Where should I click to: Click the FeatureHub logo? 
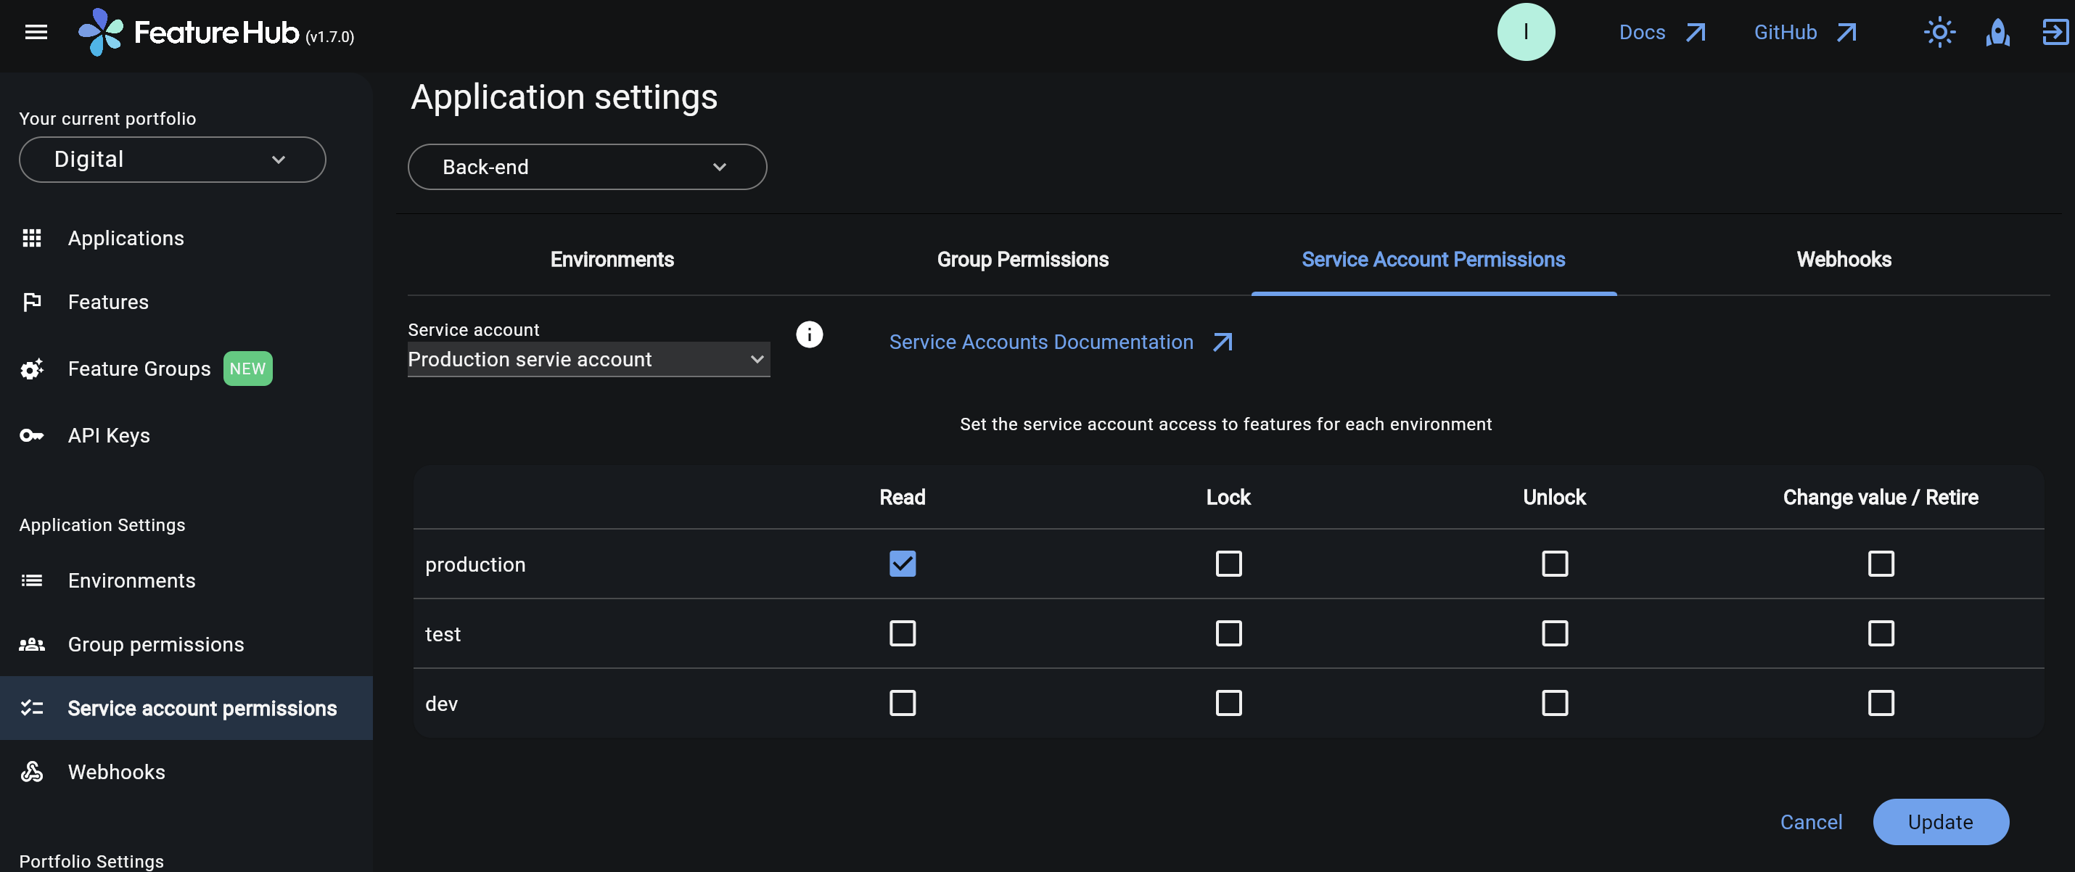point(102,32)
